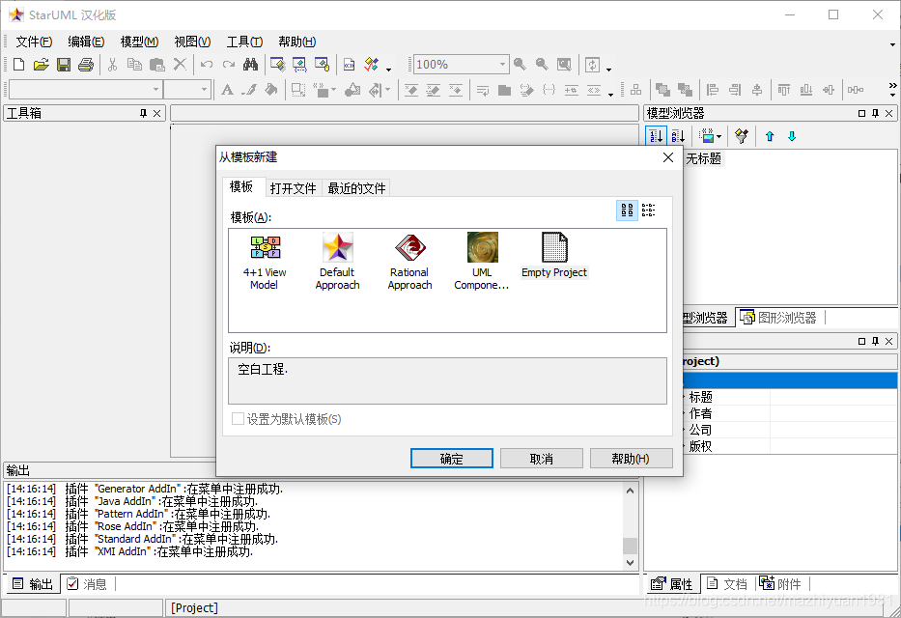Click the 标题 property row
Image resolution: width=901 pixels, height=618 pixels.
click(x=790, y=397)
